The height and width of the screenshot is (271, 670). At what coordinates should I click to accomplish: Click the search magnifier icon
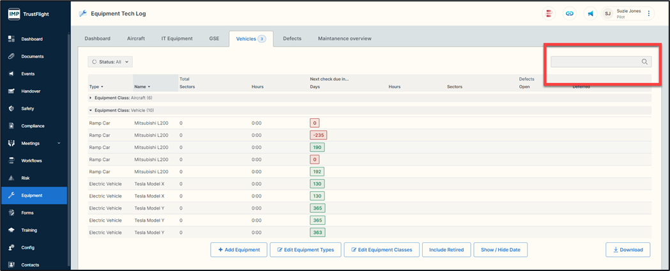coord(644,62)
